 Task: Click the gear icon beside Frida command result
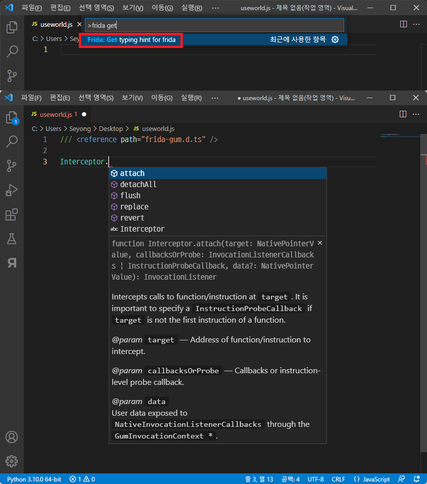(x=335, y=39)
